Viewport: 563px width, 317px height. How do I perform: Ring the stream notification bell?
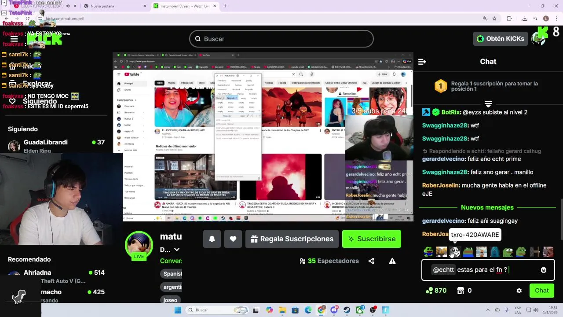point(212,239)
